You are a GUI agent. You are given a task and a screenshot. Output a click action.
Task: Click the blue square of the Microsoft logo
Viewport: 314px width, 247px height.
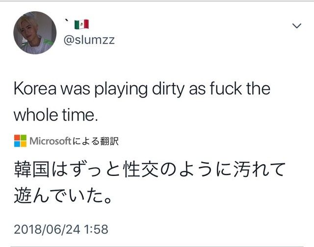click(x=17, y=144)
